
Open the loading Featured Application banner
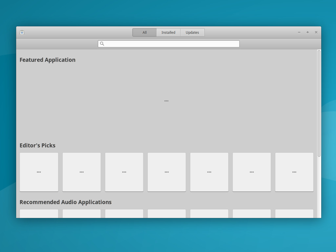point(166,101)
